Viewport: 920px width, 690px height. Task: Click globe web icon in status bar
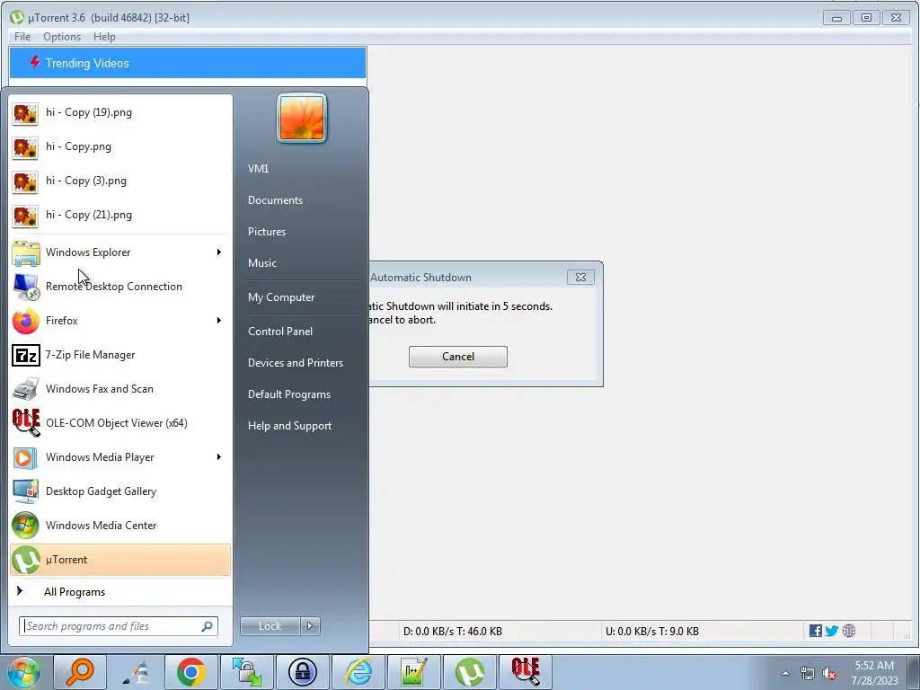pos(849,631)
